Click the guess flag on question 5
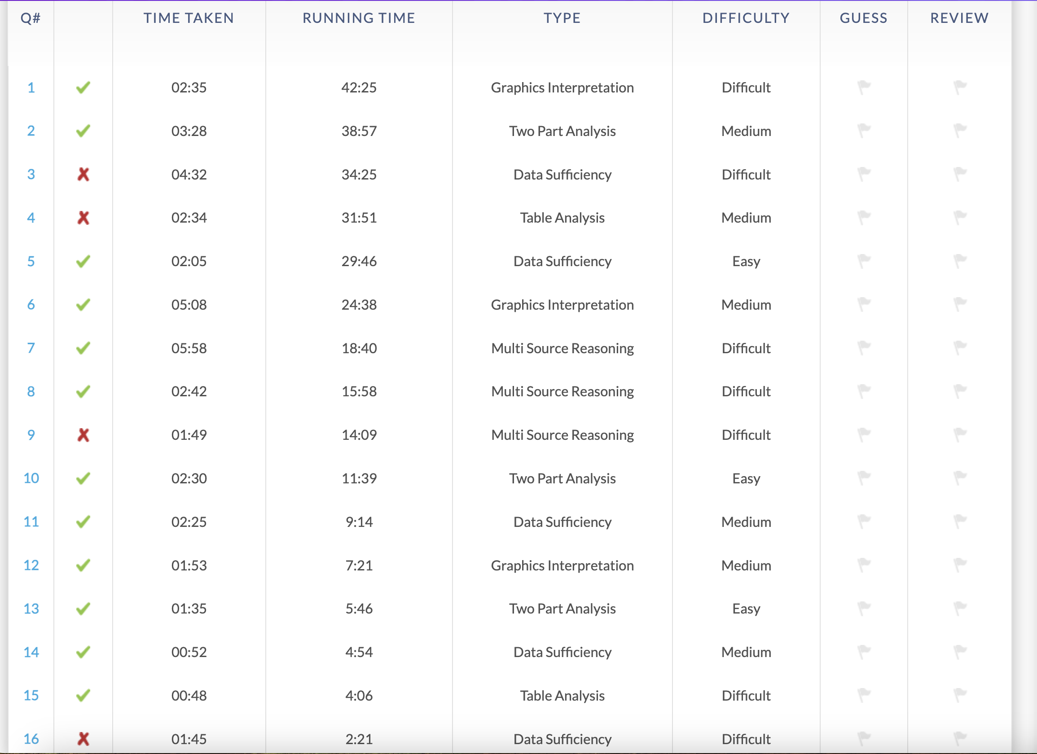This screenshot has height=754, width=1037. [x=863, y=261]
